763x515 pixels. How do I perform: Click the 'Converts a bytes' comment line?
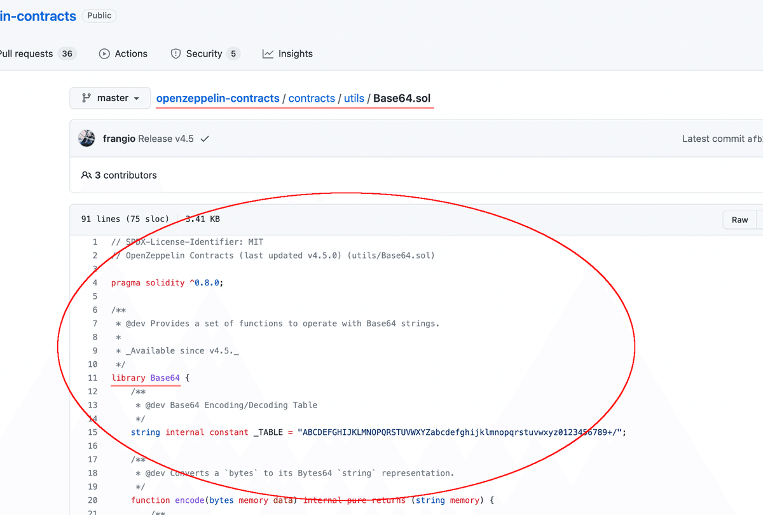pos(295,473)
